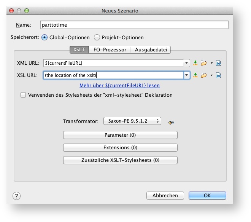Screen dimensions: 251x222
Task: Open the Transformator Saxon-PE dropdown
Action: click(132, 121)
